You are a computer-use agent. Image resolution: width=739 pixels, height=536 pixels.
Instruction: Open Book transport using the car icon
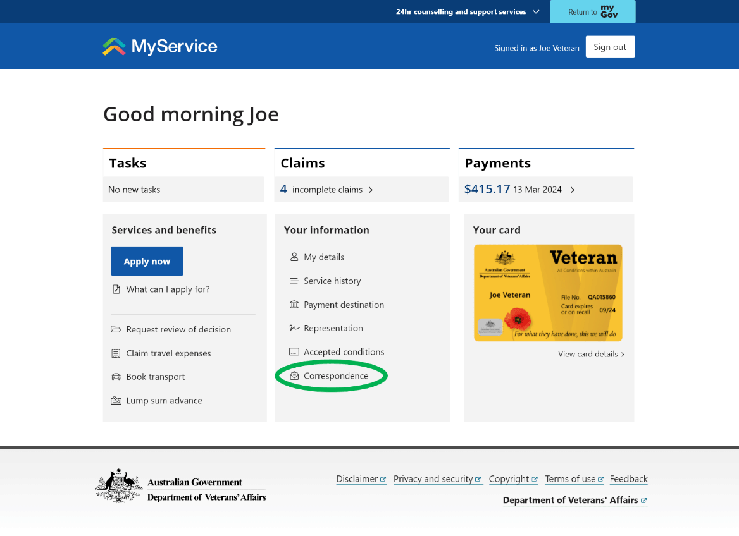116,377
